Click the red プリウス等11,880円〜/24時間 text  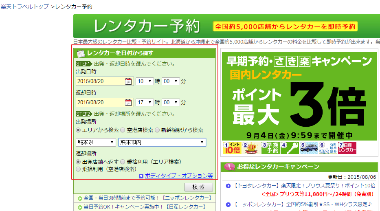point(317,194)
